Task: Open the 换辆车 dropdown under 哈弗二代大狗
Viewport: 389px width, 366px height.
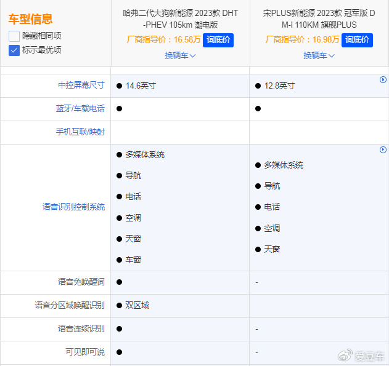Action: coord(180,55)
